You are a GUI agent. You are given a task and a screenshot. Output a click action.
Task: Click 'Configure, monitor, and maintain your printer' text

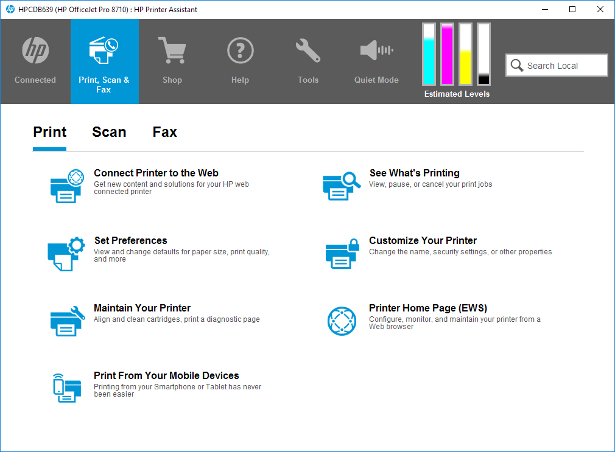[455, 322]
